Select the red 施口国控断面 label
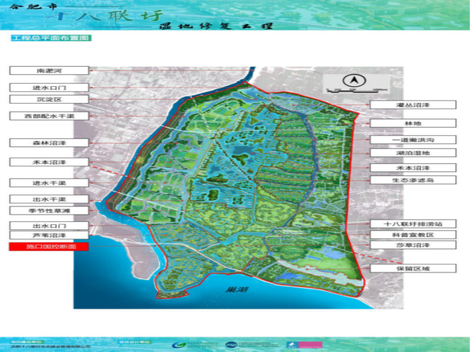Viewport: 470px width, 352px height. pos(49,247)
